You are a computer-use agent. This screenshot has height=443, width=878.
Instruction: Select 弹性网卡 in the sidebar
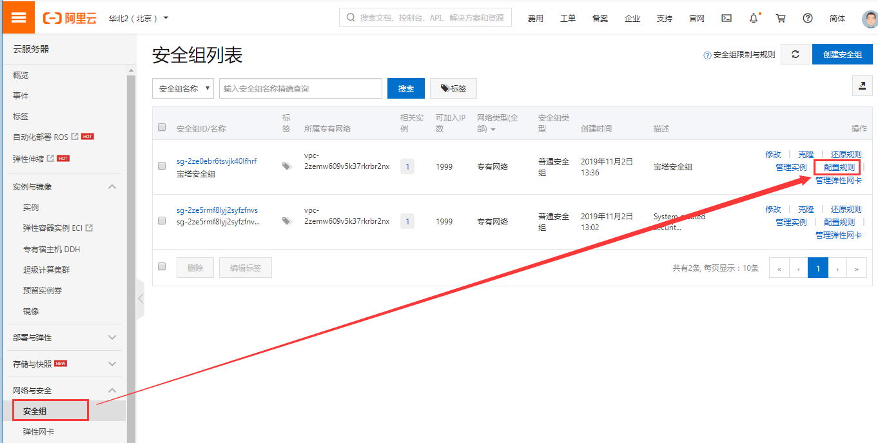(x=38, y=431)
